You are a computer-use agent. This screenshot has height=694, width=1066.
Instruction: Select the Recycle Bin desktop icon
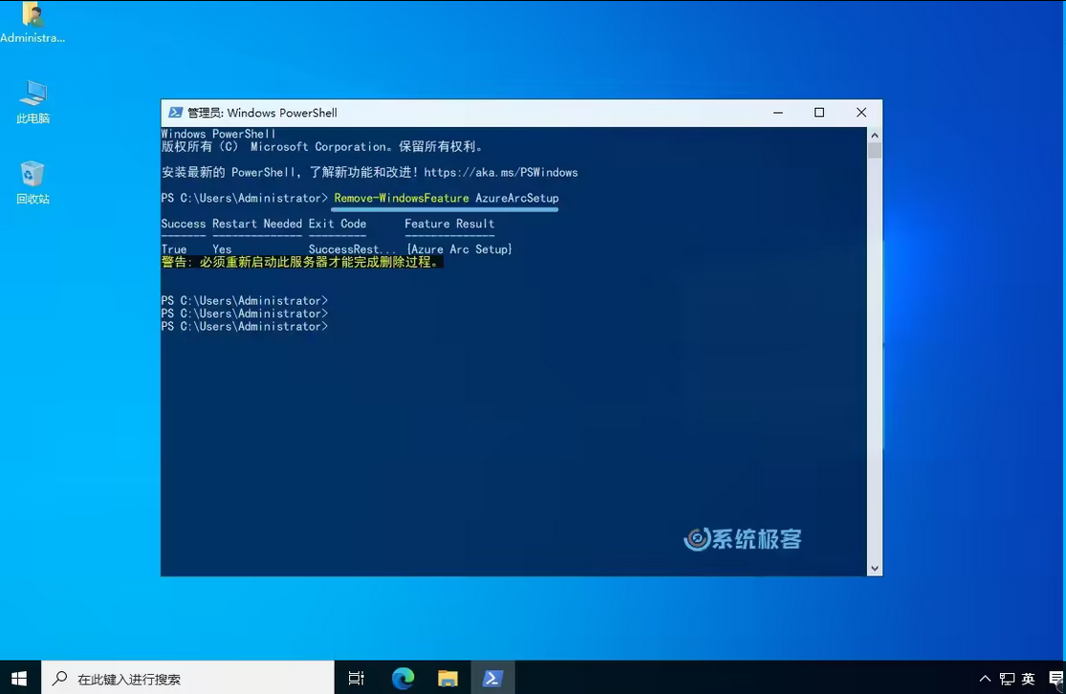(x=33, y=182)
